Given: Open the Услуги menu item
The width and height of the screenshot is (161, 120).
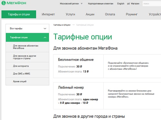Looking at the screenshot, I should pyautogui.click(x=71, y=14).
